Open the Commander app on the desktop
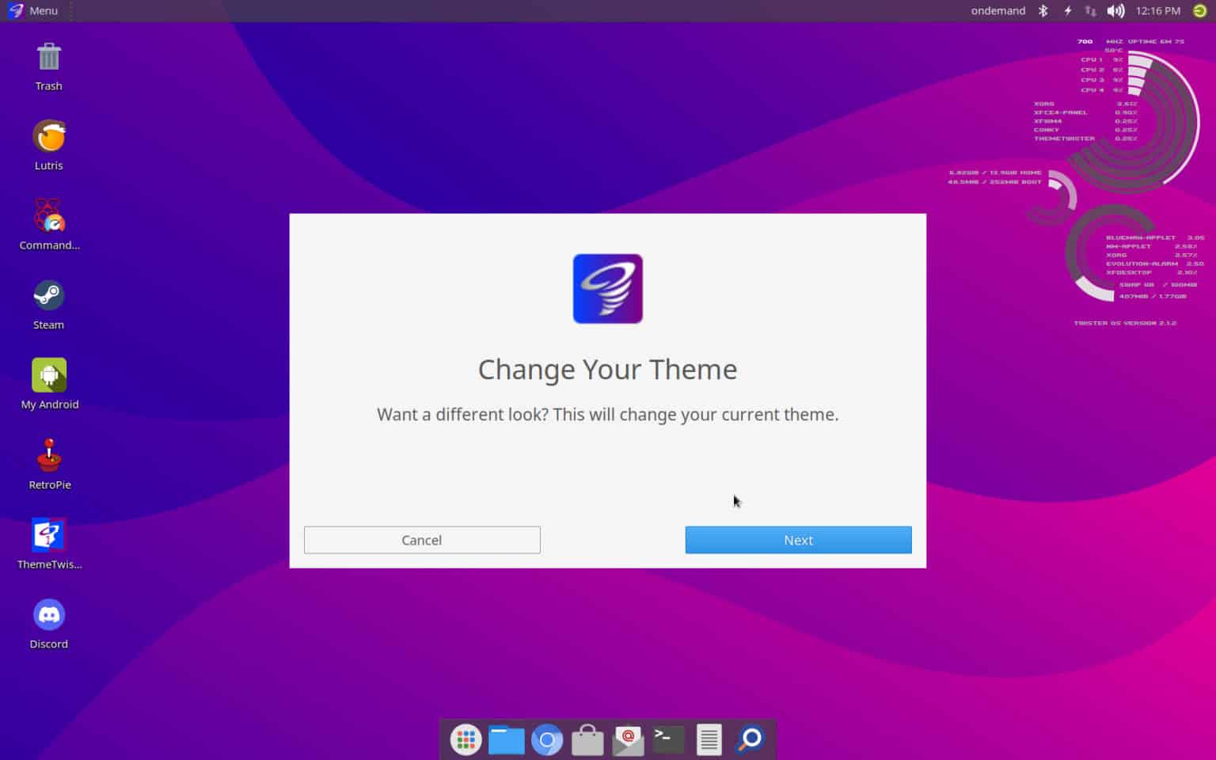Viewport: 1216px width, 760px height. pyautogui.click(x=48, y=215)
